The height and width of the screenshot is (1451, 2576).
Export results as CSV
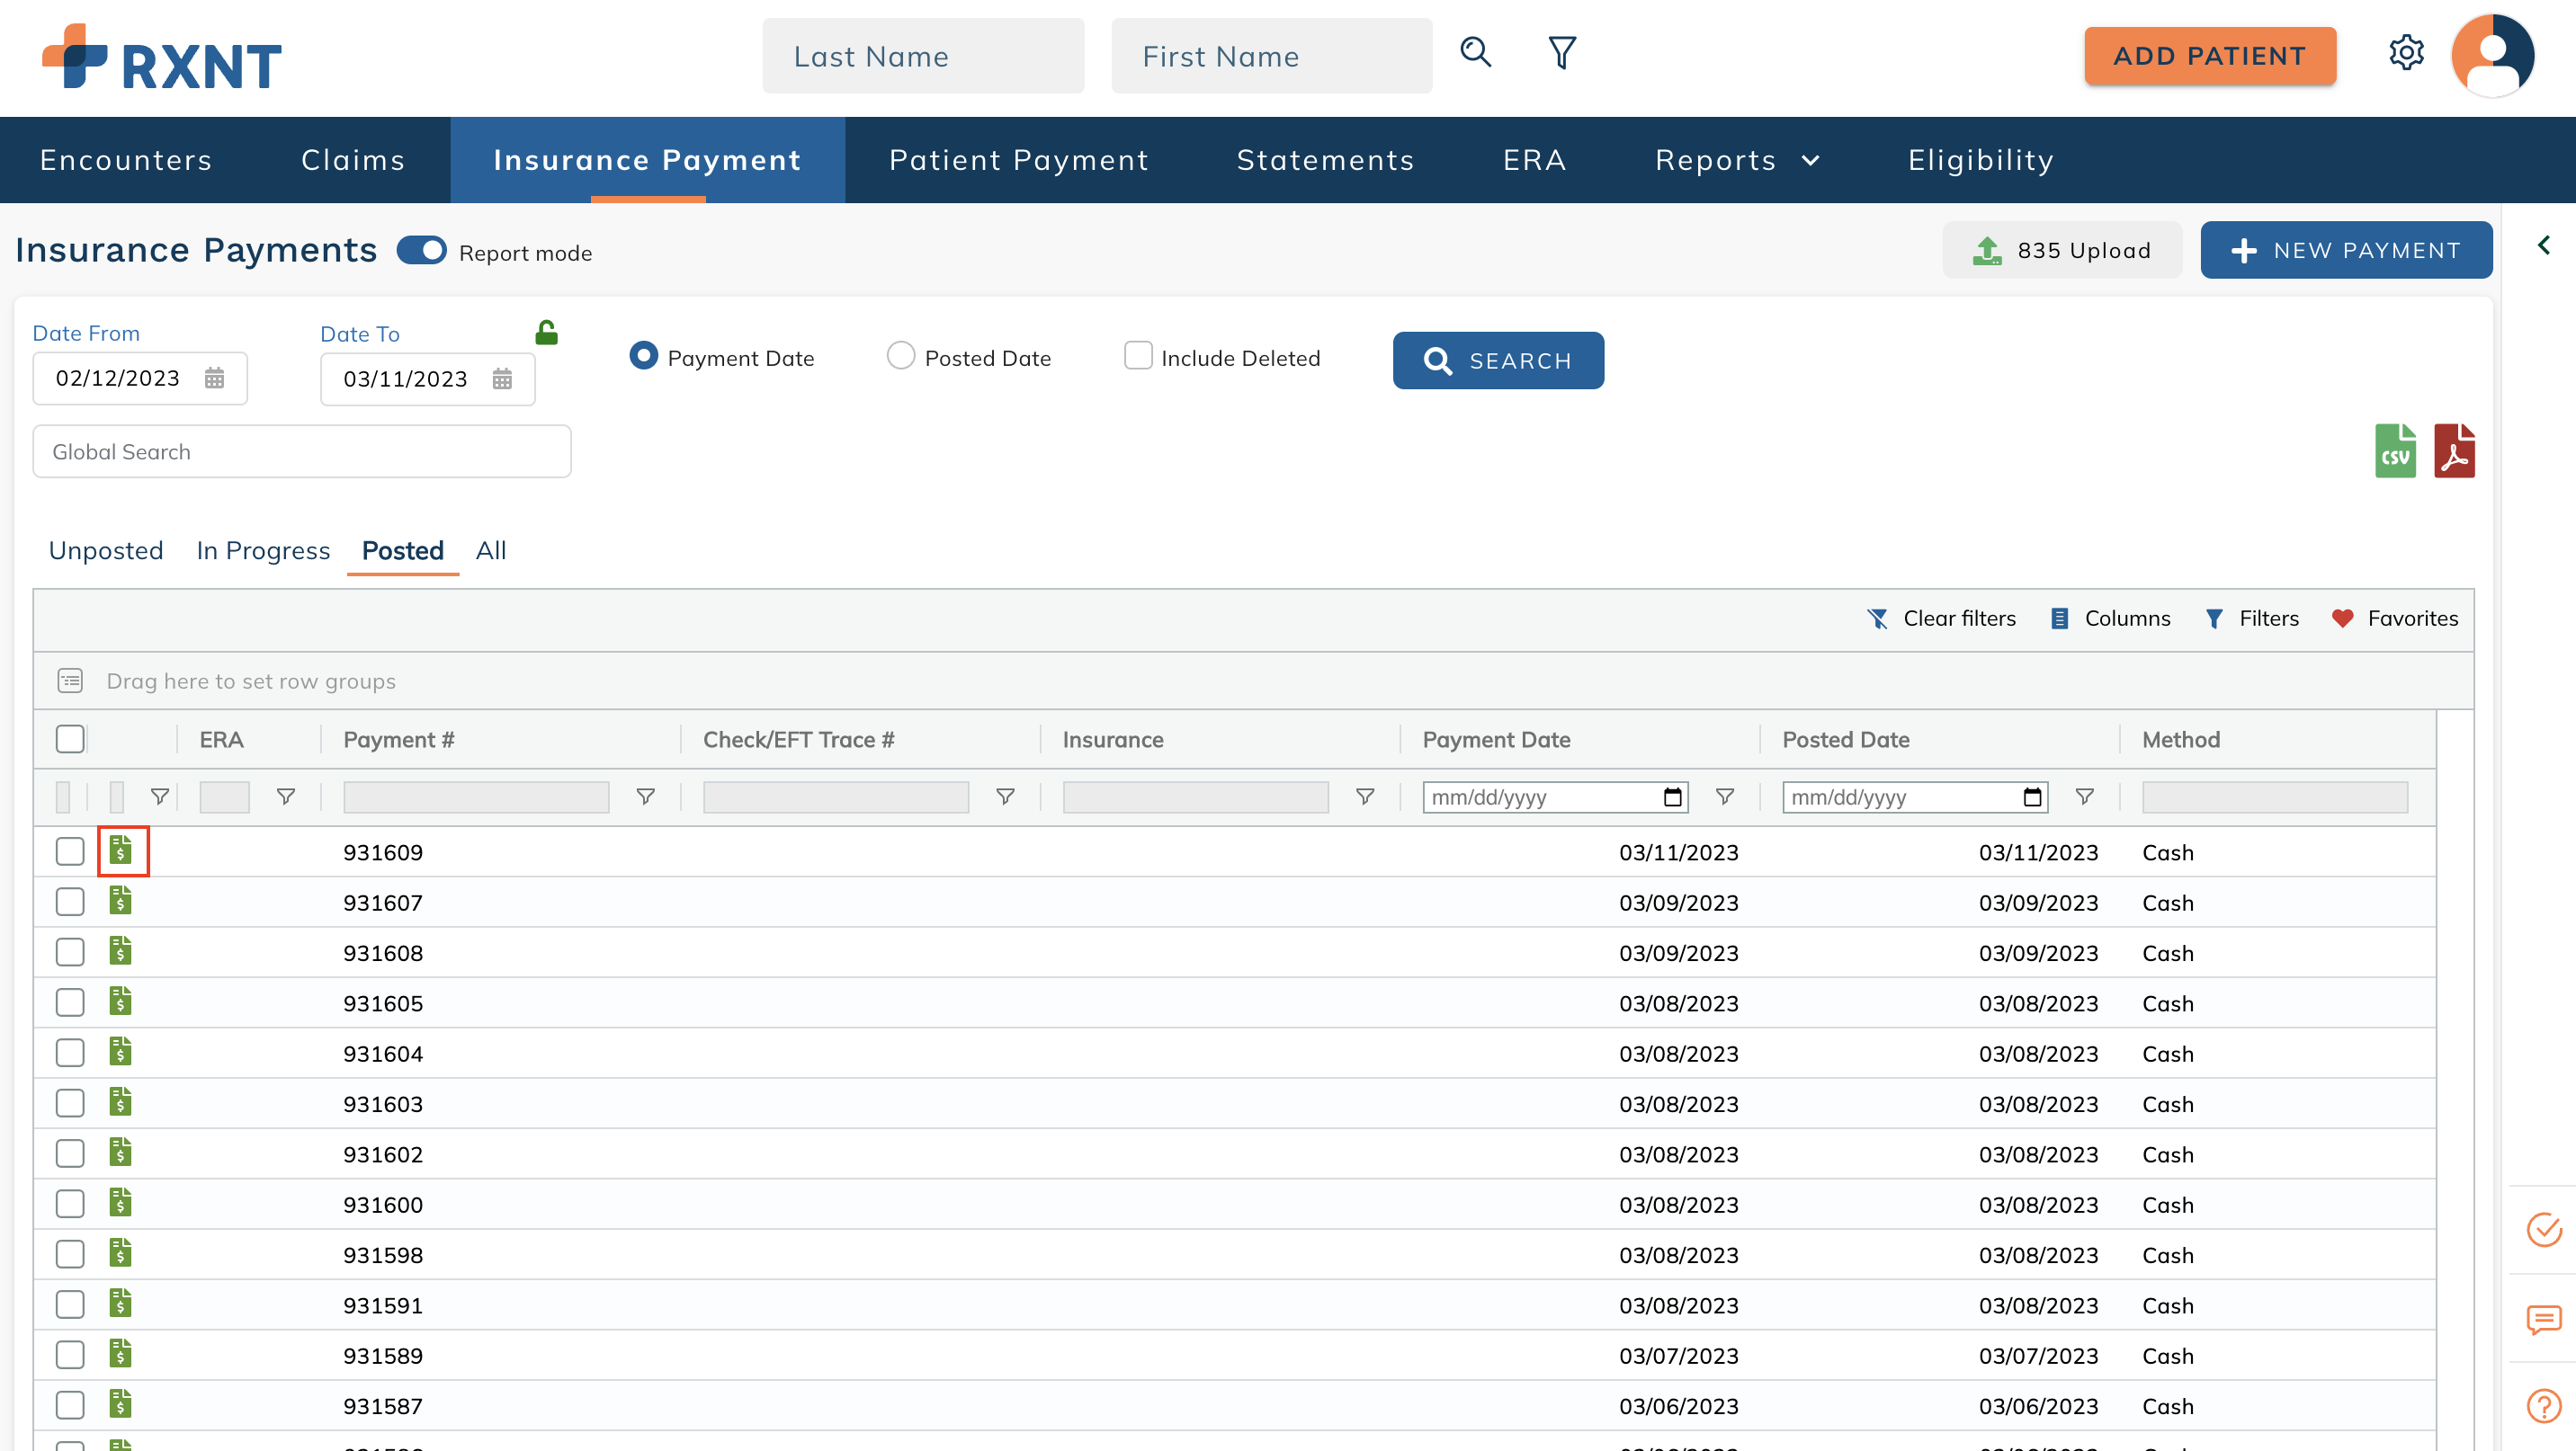click(x=2395, y=450)
